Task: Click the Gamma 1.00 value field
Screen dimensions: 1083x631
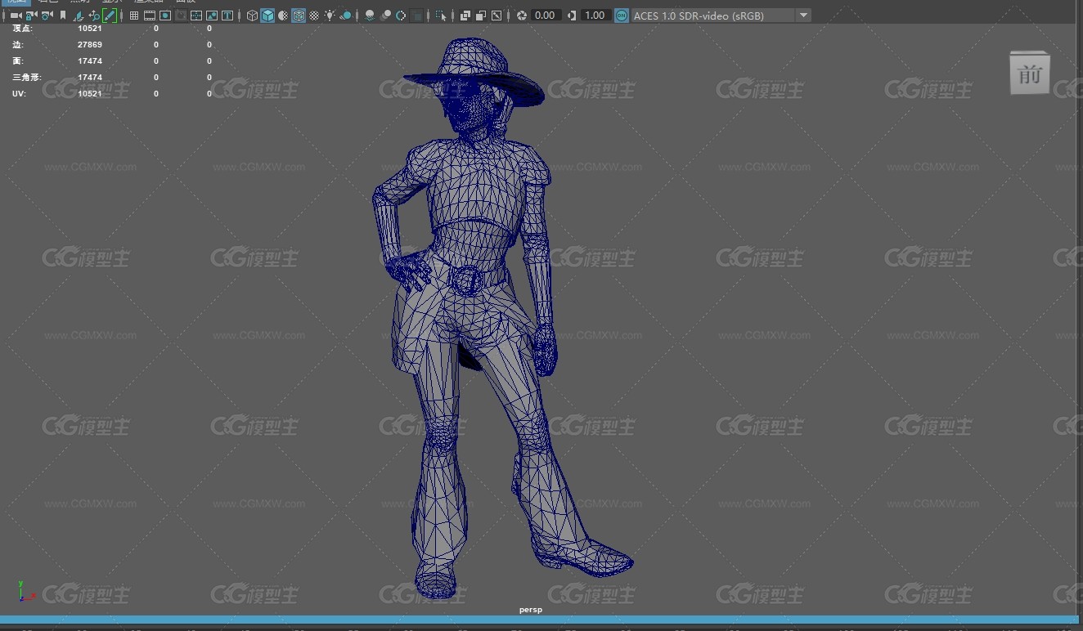Action: 595,16
